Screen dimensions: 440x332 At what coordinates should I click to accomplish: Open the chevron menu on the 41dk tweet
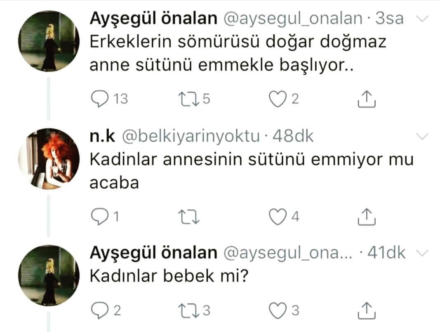tap(421, 254)
